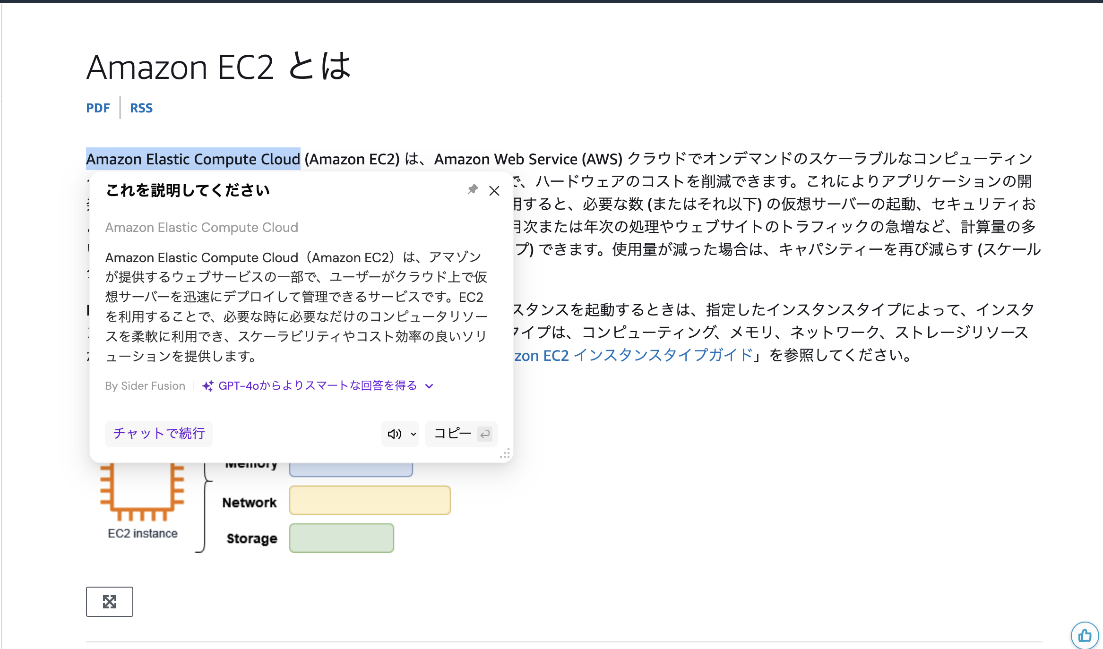
Task: Pin the Sider explanation popup
Action: [x=473, y=190]
